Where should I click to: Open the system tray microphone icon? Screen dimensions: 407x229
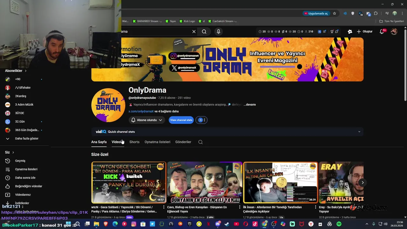click(x=374, y=224)
